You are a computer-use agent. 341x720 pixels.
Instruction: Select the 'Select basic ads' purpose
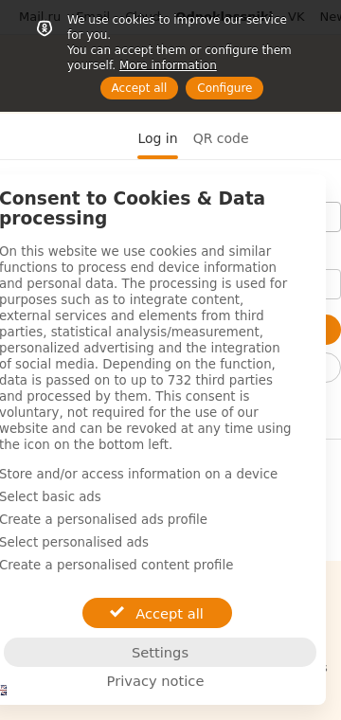coord(50,496)
